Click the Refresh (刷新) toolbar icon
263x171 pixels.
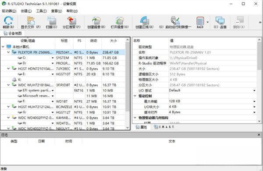coord(8,22)
